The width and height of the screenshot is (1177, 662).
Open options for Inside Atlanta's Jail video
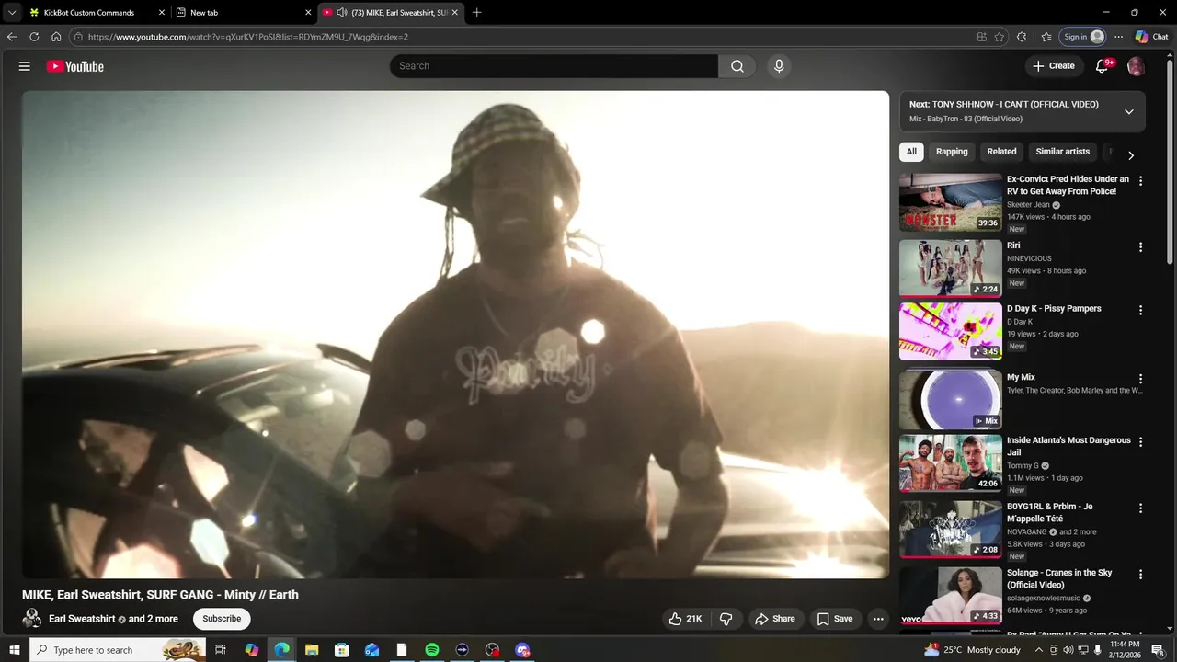coord(1141,442)
